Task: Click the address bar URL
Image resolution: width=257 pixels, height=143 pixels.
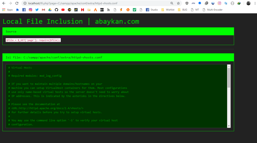Action: 73,3
